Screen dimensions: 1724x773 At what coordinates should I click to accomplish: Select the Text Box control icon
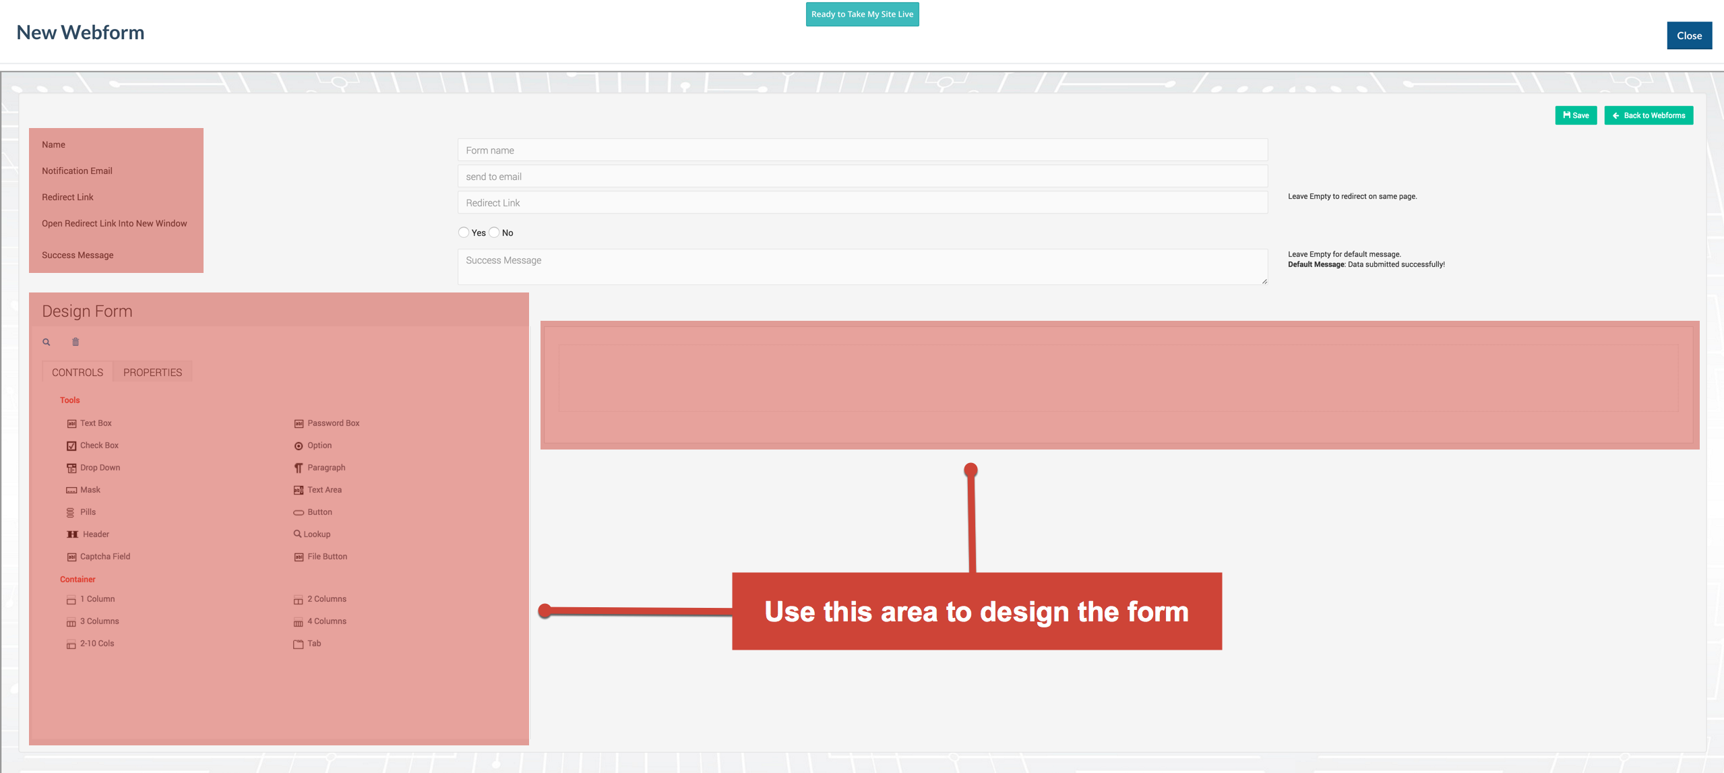[x=71, y=423]
